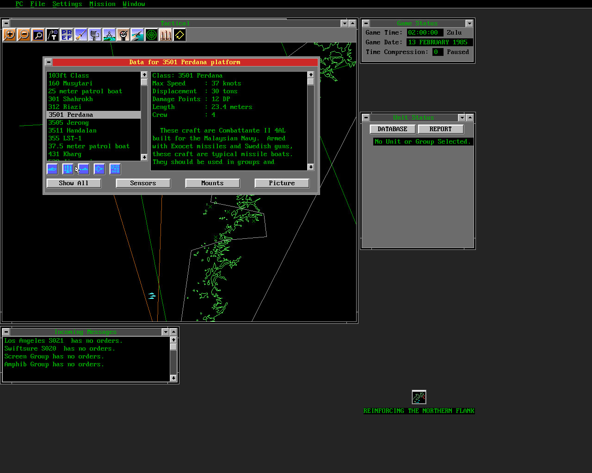Click the target dish toolbar icon
The image size is (592, 473).
123,35
